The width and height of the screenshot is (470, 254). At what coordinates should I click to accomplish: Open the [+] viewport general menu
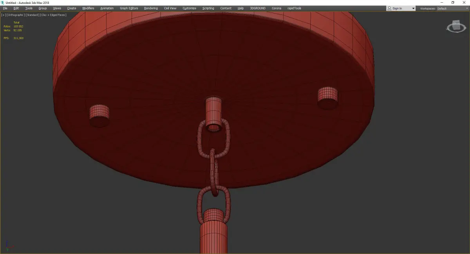pos(3,15)
